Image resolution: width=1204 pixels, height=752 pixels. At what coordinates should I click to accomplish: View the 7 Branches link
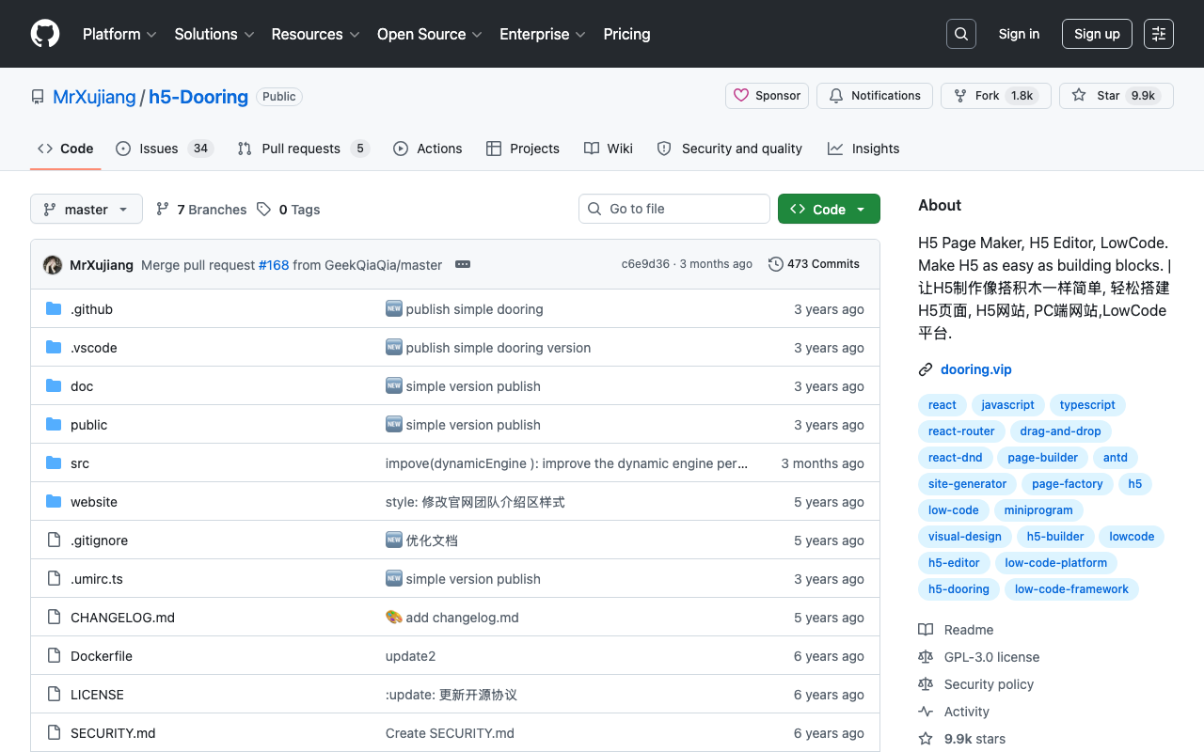click(201, 210)
